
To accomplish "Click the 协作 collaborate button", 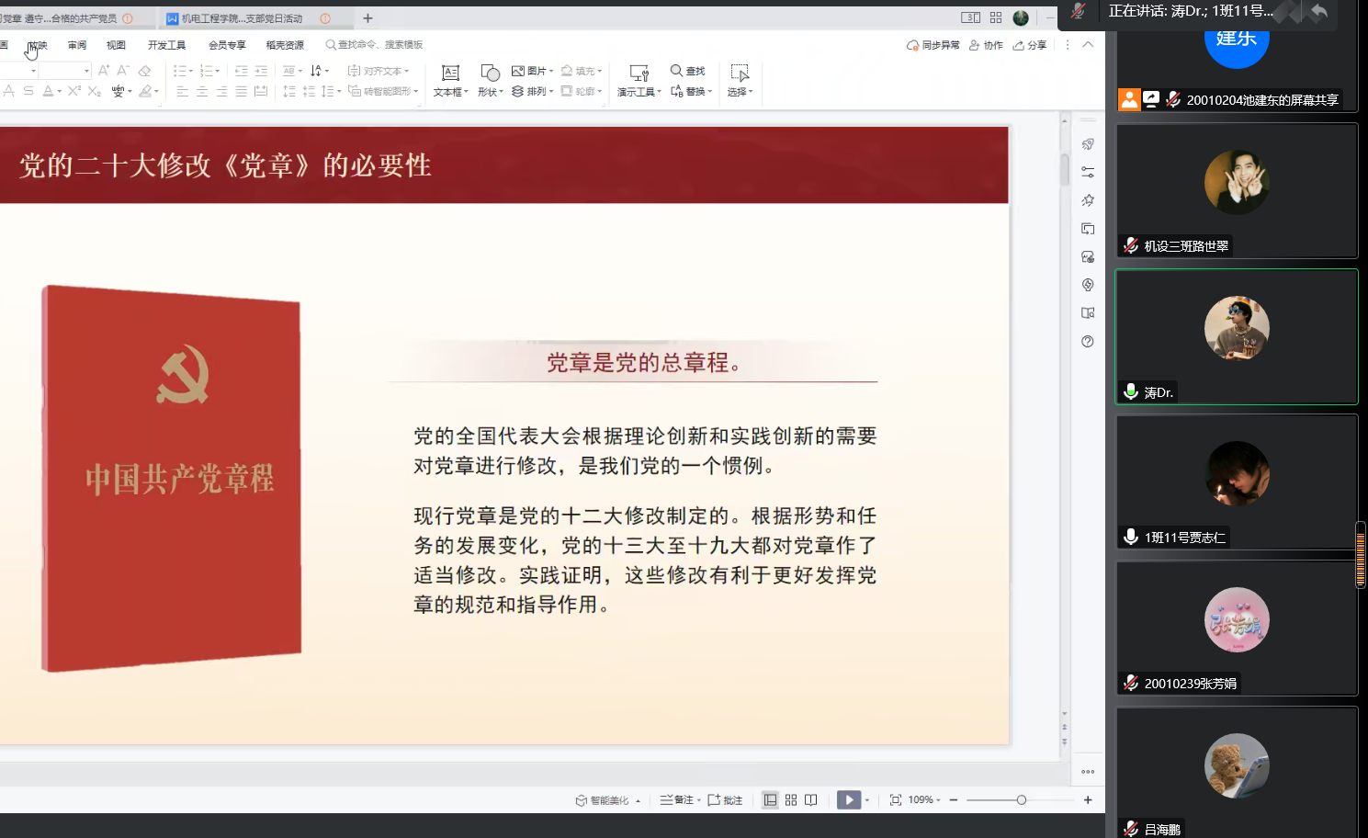I will click(986, 45).
